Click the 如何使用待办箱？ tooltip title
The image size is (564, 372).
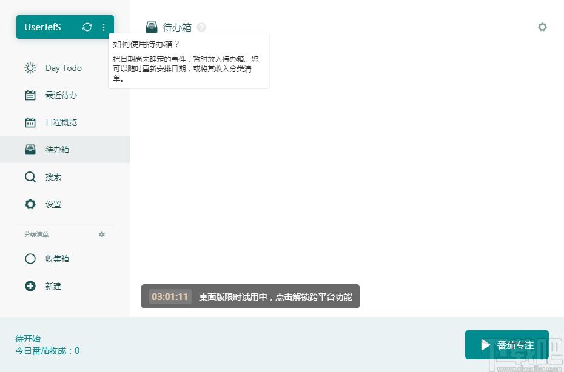tap(146, 44)
